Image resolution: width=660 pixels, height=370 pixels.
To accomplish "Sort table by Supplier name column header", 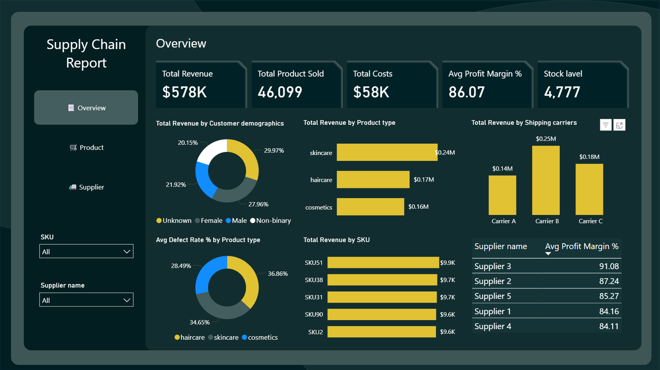I will pyautogui.click(x=500, y=247).
